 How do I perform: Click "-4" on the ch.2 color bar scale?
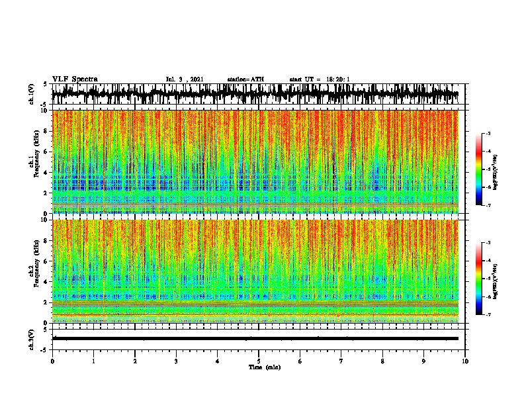point(488,261)
